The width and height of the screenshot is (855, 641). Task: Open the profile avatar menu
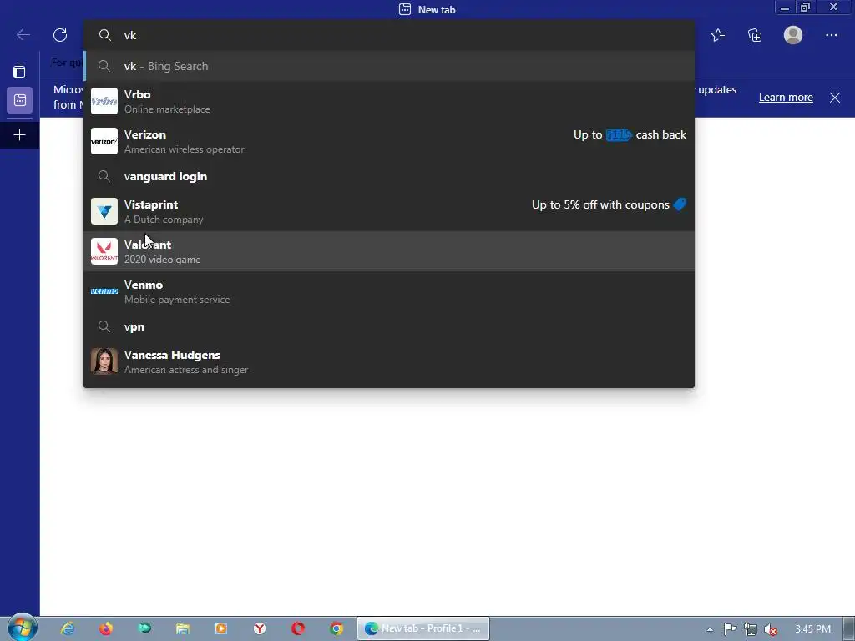pyautogui.click(x=793, y=35)
